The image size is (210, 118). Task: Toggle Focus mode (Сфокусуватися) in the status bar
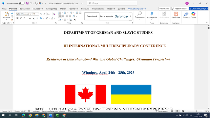point(161,111)
